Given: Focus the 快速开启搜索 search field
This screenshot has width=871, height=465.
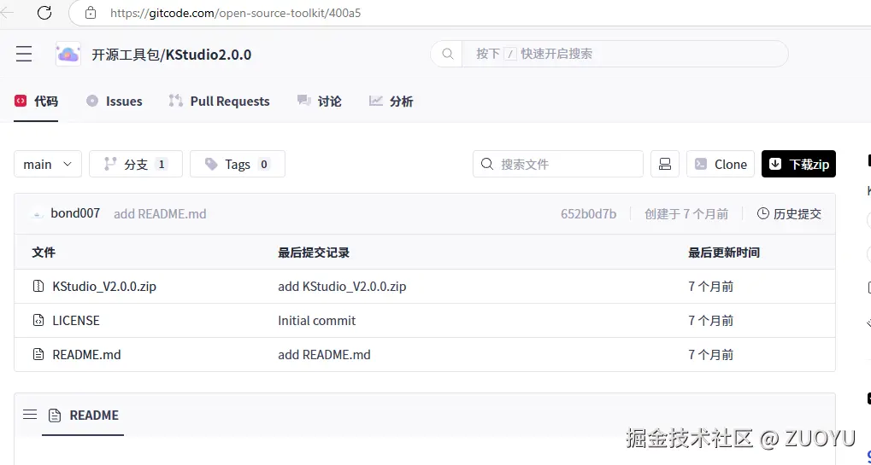Looking at the screenshot, I should pos(624,54).
